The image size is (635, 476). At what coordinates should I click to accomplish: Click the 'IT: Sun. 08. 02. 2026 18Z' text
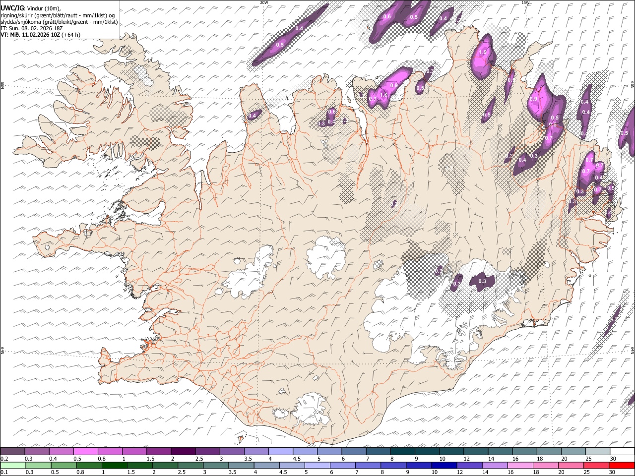coord(31,28)
